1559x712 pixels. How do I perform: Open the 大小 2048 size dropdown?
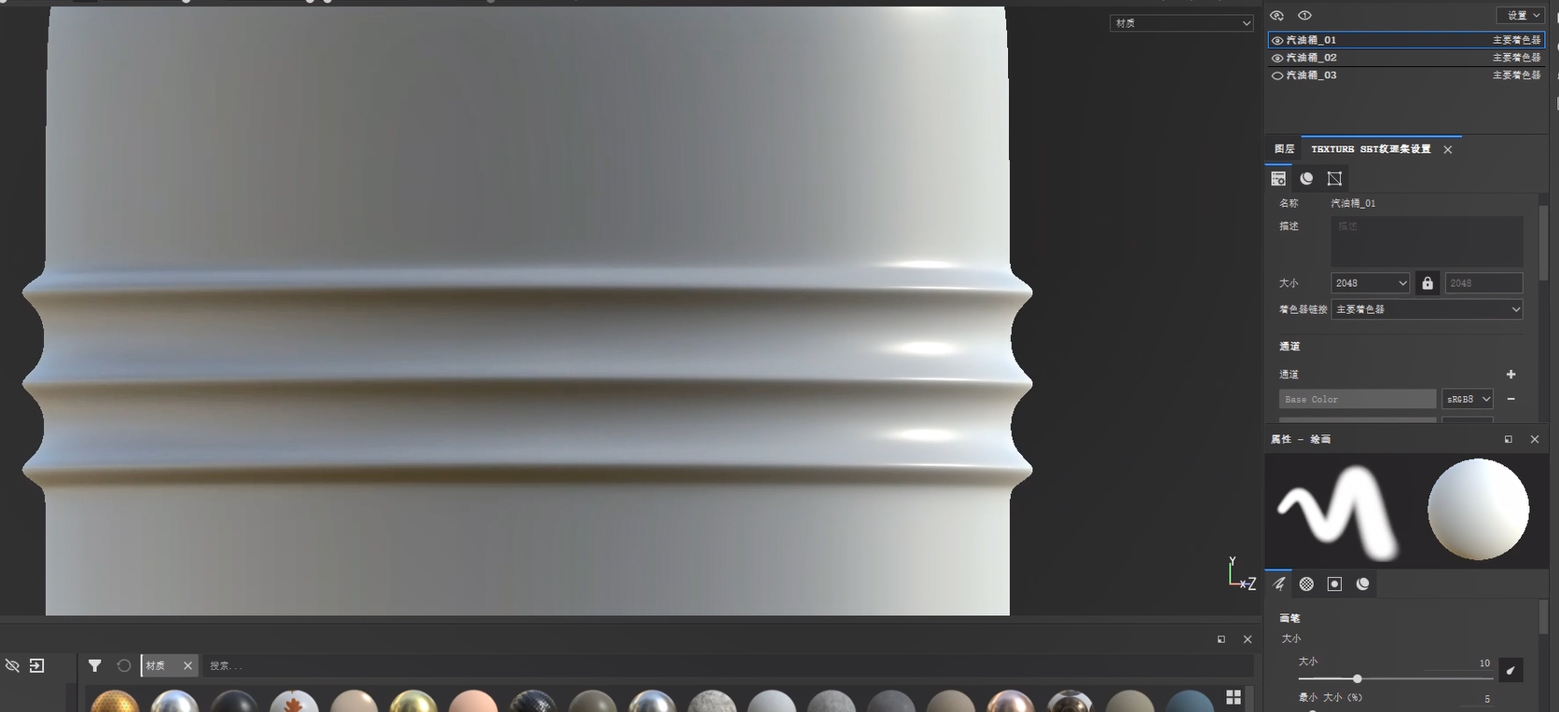click(x=1370, y=283)
